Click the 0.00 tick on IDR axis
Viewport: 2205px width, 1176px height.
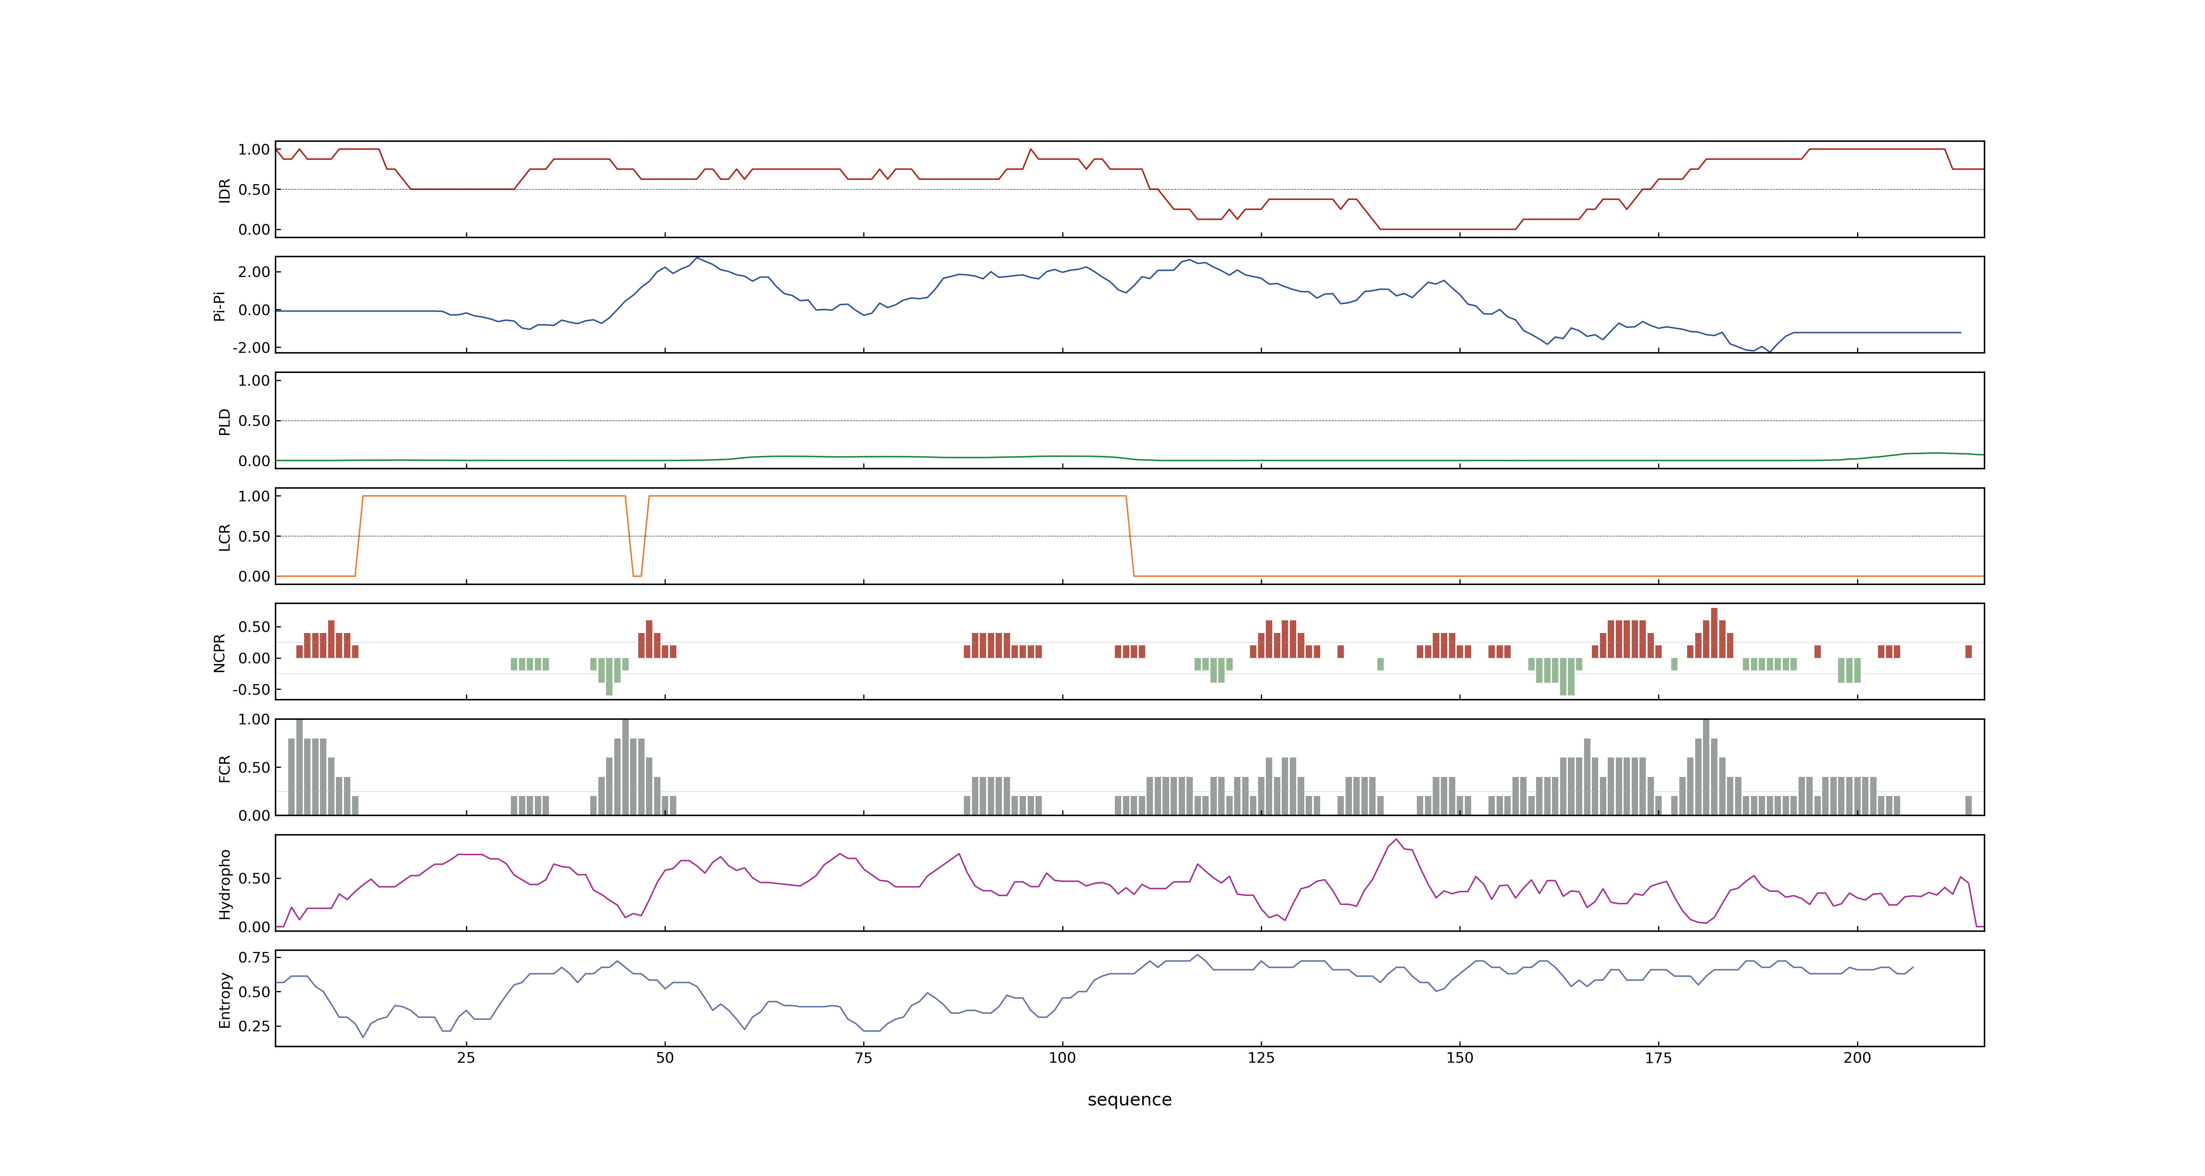[254, 229]
